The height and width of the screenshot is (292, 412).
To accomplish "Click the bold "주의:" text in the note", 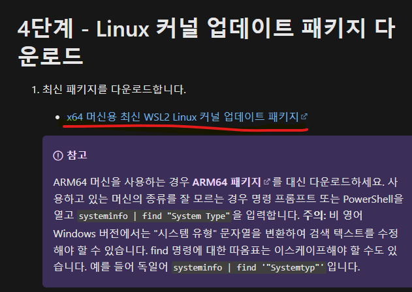I will point(315,216).
